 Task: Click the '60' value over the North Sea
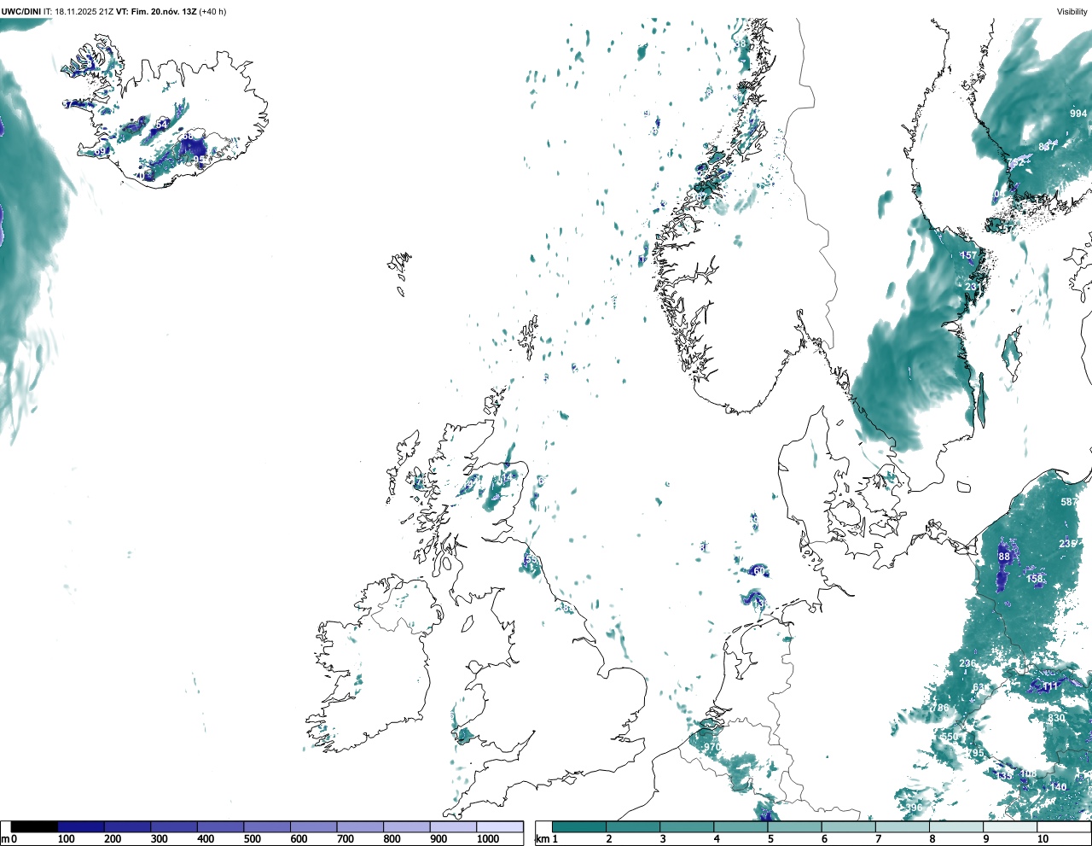(759, 571)
